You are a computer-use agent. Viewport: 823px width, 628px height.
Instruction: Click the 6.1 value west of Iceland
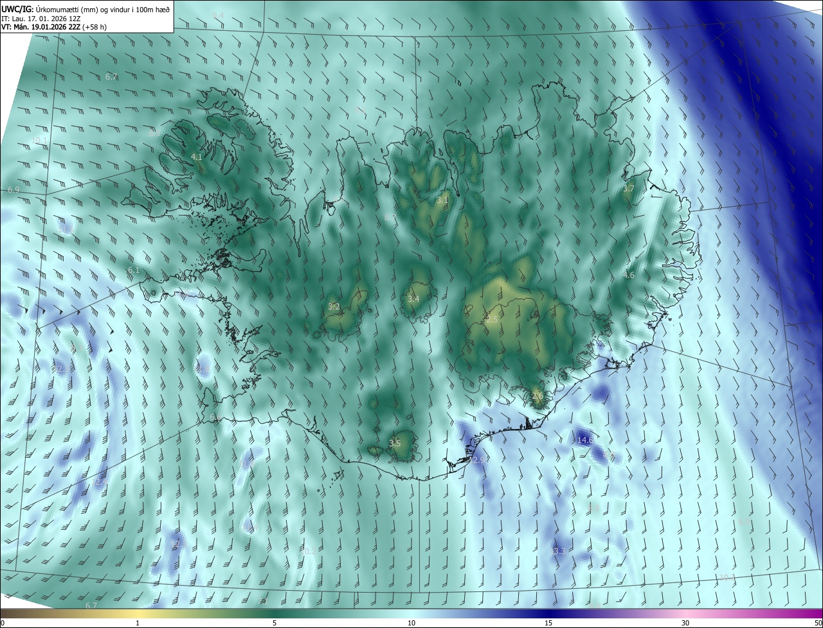click(x=134, y=270)
